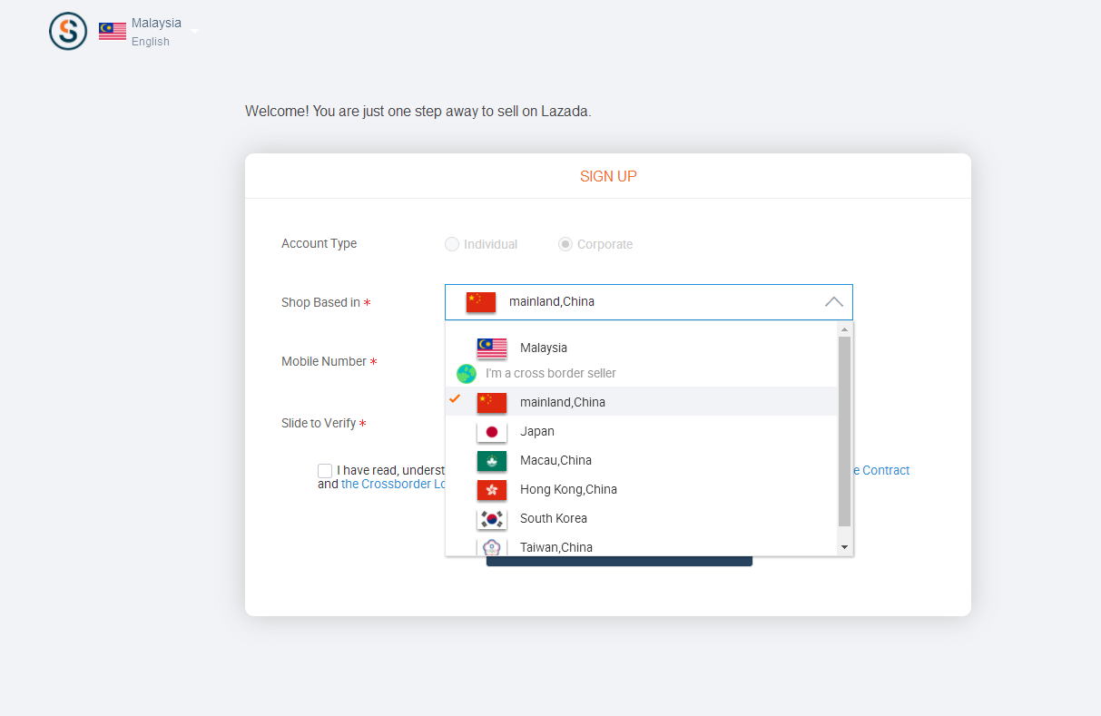
Task: Select Taiwan,China from the list
Action: point(641,546)
